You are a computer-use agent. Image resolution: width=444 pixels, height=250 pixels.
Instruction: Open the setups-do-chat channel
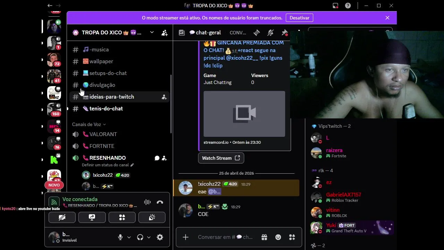120,73
